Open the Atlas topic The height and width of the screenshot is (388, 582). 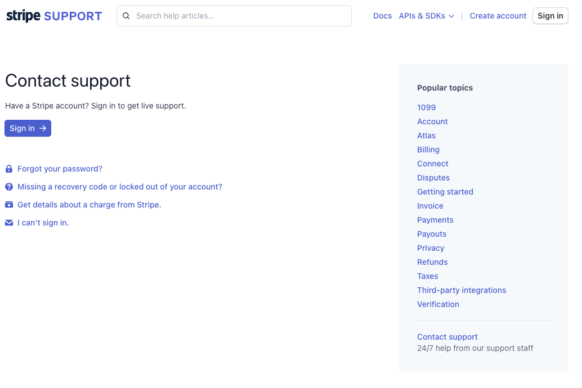tap(426, 136)
